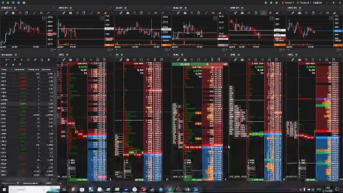Click the up arrow icon in watchlist toolbar

14,60
